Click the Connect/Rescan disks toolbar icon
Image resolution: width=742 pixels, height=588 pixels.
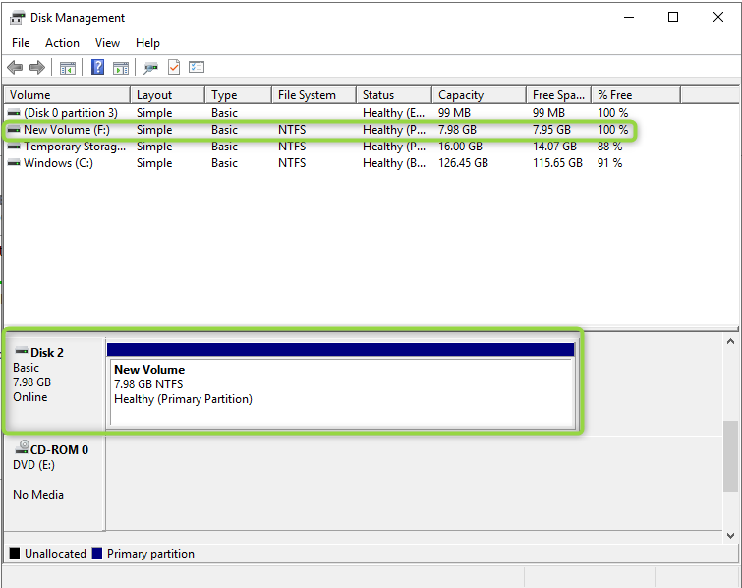(x=151, y=68)
